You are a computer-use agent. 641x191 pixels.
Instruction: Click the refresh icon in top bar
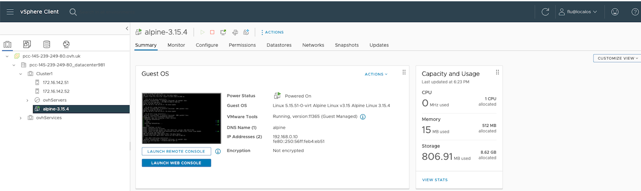coord(545,12)
